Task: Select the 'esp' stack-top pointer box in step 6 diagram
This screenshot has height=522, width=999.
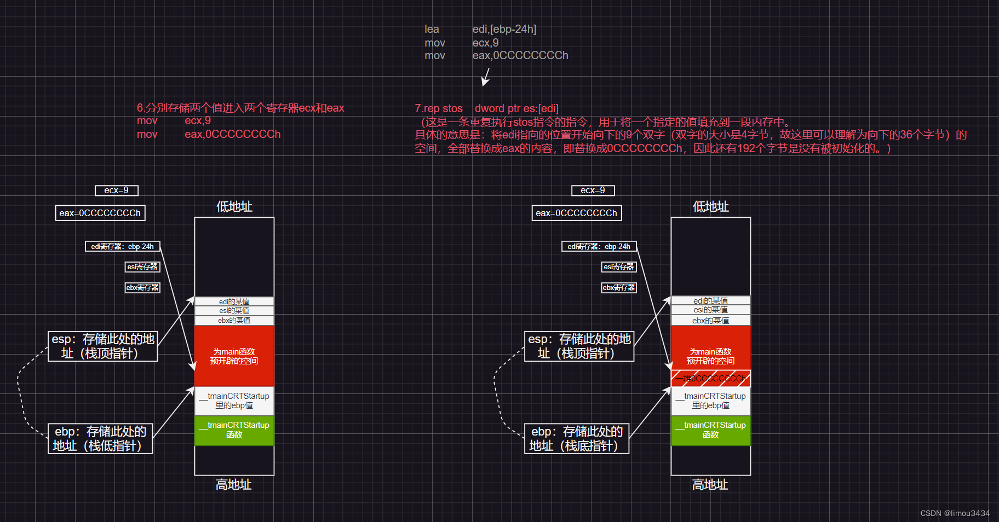Action: tap(103, 346)
